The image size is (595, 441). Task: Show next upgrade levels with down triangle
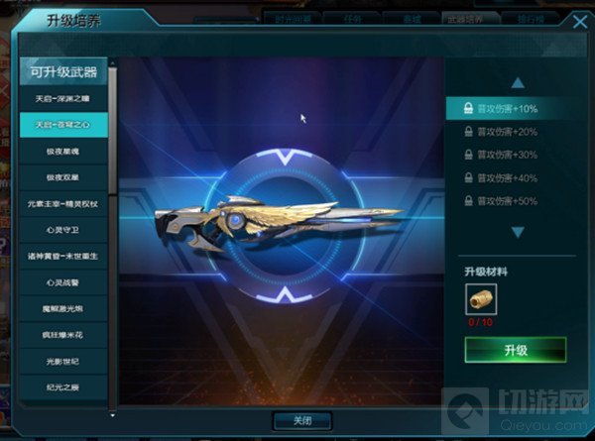(x=518, y=232)
